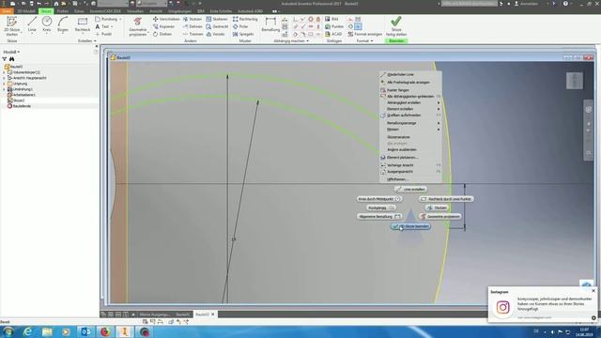Viewport: 601px width, 338px height.
Task: Select the Linie tool in ribbon
Action: pos(32,24)
